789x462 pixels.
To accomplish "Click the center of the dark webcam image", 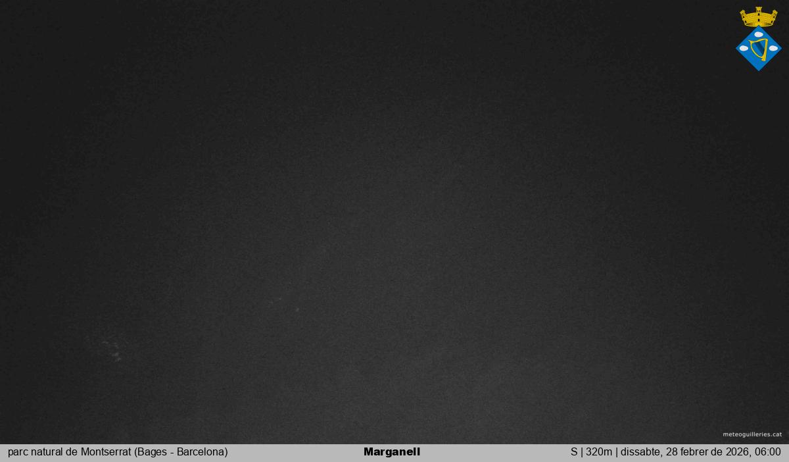I will pos(394,222).
